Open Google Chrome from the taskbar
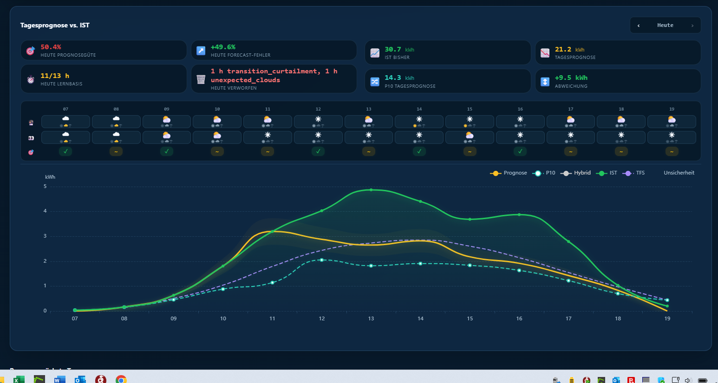The image size is (718, 383). pos(121,380)
